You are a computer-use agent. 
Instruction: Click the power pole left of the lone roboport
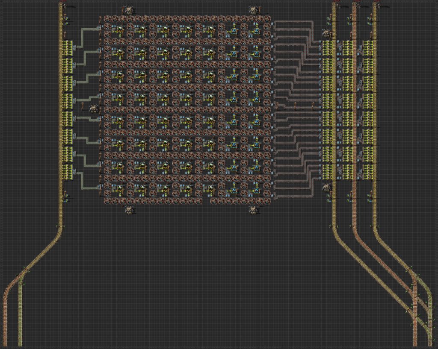click(x=83, y=106)
